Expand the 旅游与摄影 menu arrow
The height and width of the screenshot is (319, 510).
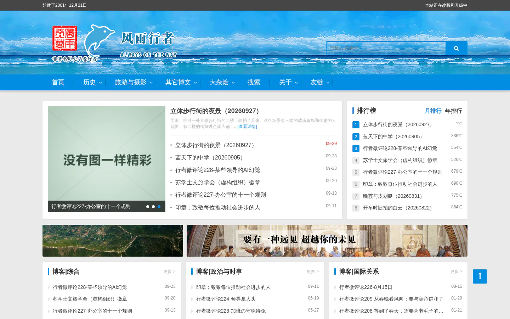(x=151, y=83)
